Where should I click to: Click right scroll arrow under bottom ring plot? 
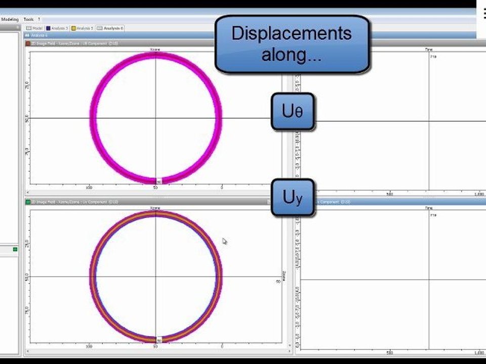290,351
